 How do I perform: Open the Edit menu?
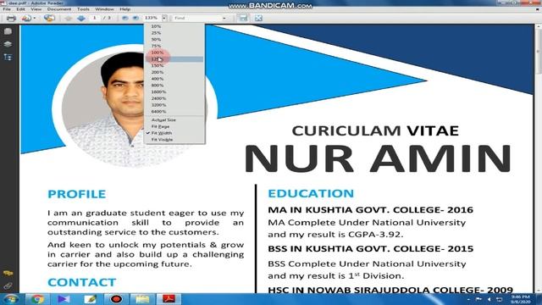(x=20, y=9)
